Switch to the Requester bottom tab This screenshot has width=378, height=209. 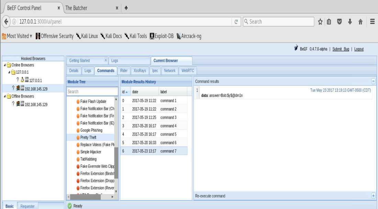coord(27,206)
